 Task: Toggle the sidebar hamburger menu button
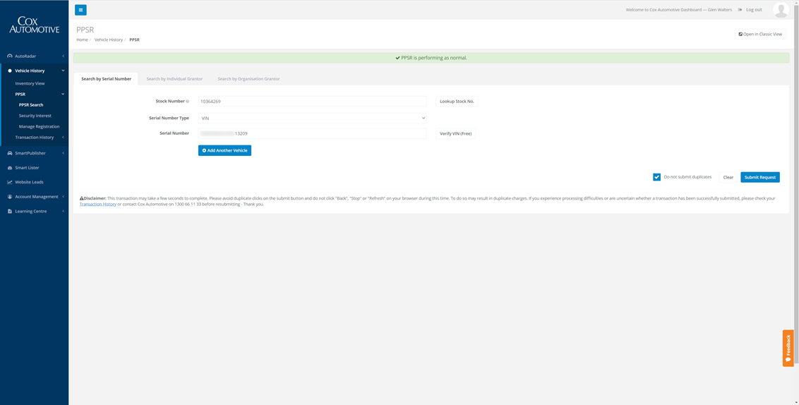80,10
